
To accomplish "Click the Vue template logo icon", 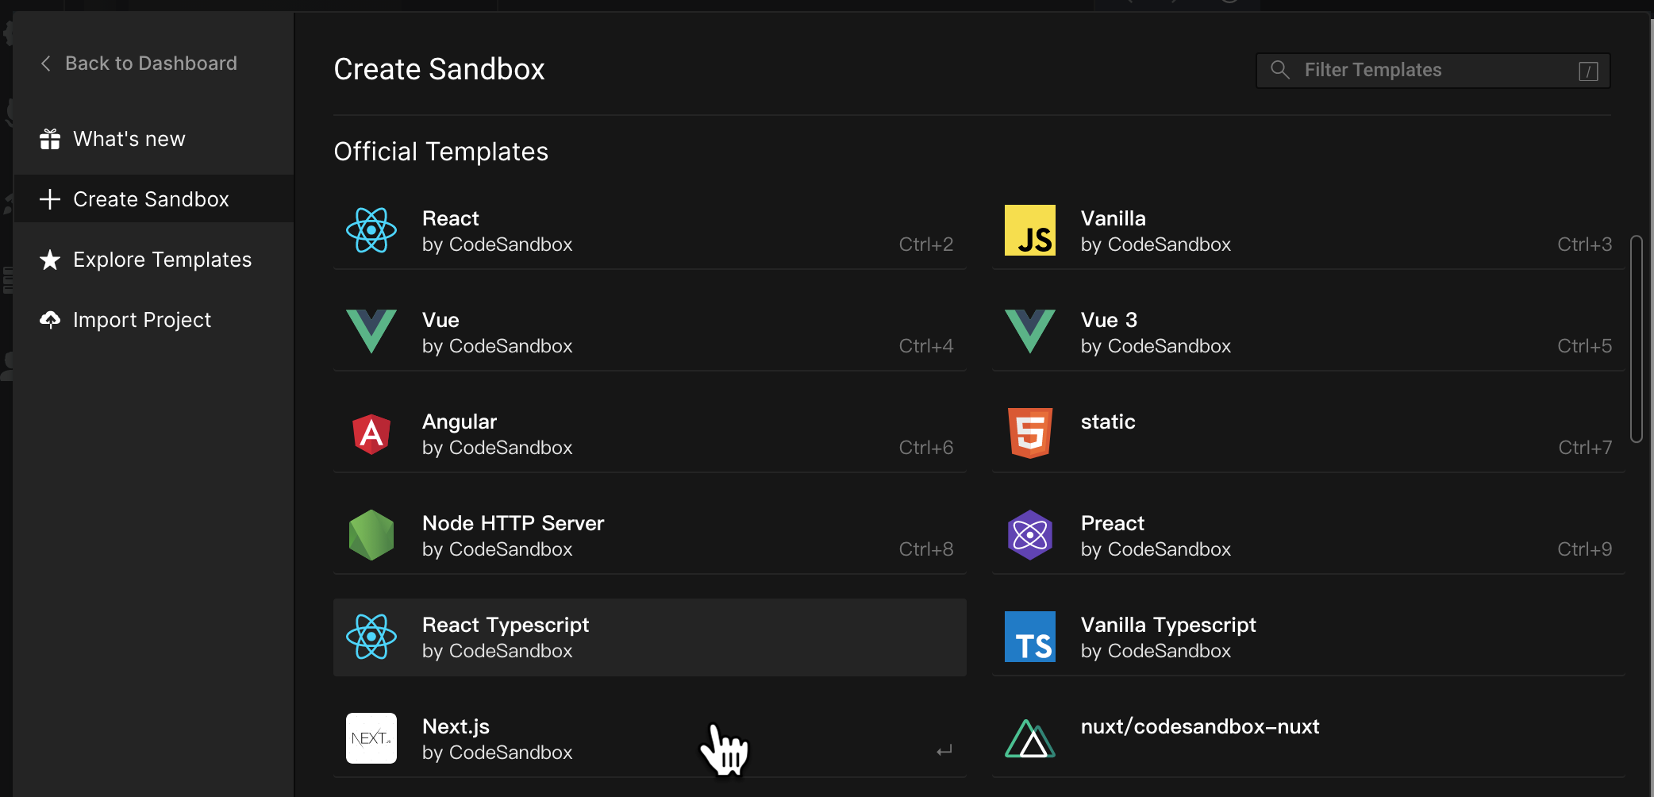I will coord(371,331).
